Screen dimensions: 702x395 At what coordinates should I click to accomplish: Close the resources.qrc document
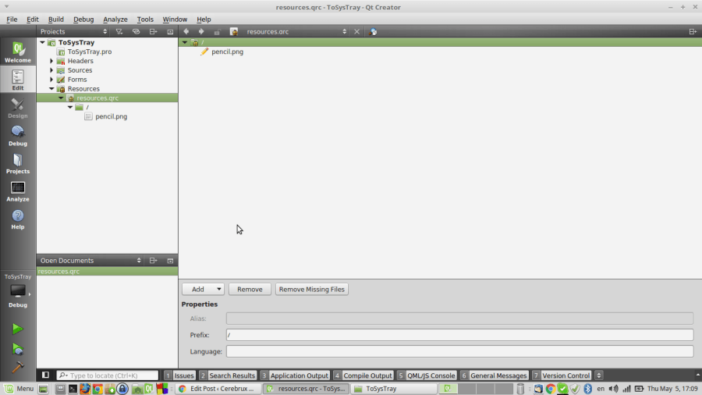[x=356, y=32]
